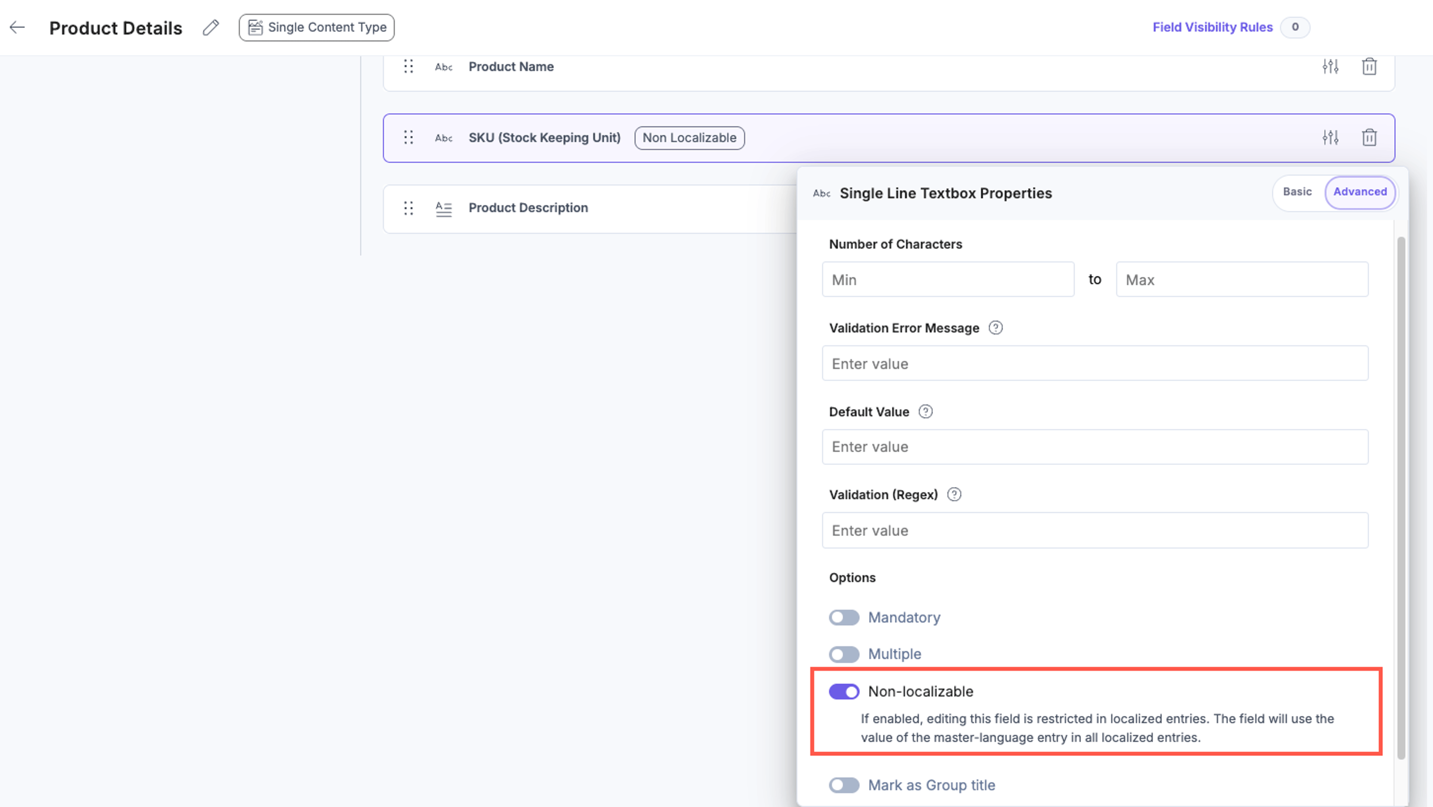
Task: Open help icon beside Default Value
Action: point(925,412)
